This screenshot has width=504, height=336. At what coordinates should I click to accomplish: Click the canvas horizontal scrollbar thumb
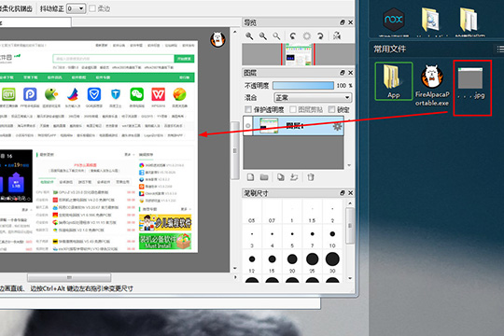tap(69, 277)
